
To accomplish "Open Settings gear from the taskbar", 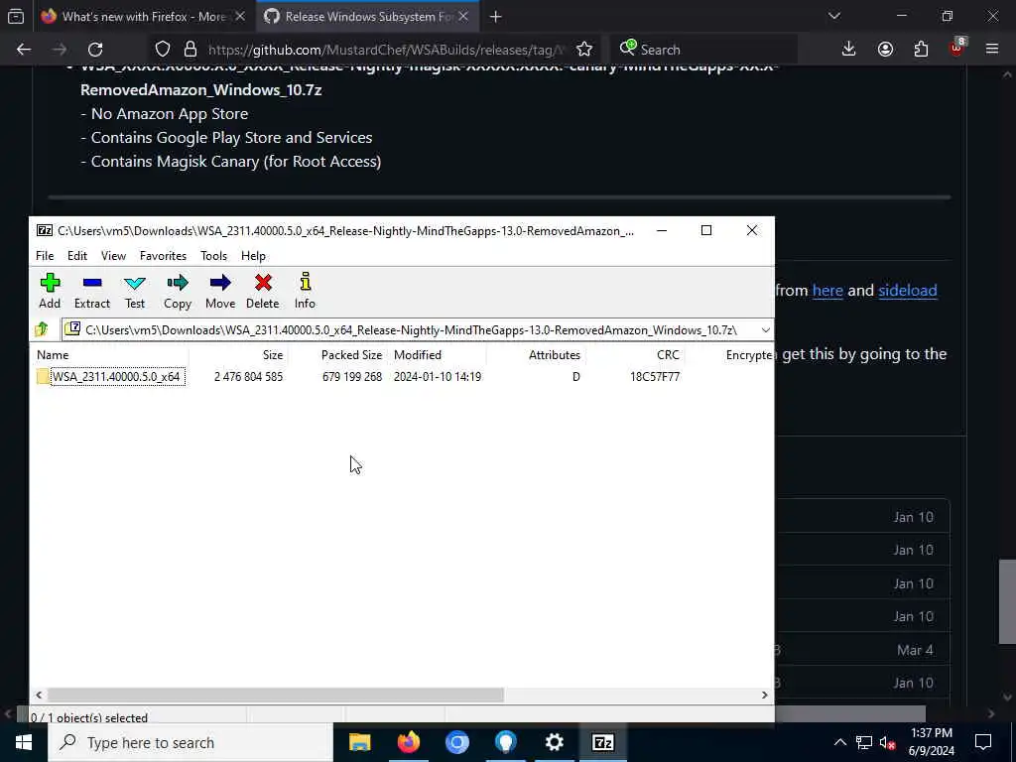I will [x=554, y=742].
